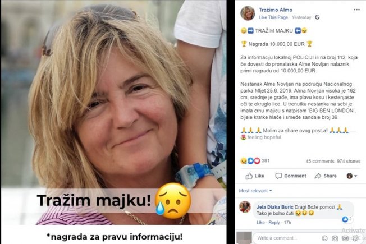The image size is (366, 244).
Task: Open the emoji picker in comment box
Action: 324,238
